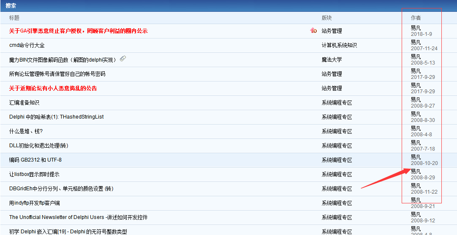Click the hot-thread icon on the GA引擎 row
Screen dimensions: 457x235
(313, 30)
